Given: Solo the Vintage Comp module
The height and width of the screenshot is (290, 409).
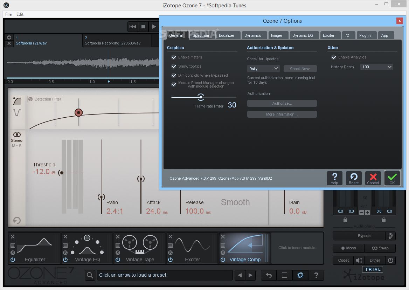Looking at the screenshot, I should point(223,253).
